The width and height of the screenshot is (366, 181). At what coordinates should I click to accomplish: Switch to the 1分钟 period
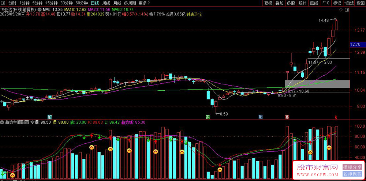[25, 3]
